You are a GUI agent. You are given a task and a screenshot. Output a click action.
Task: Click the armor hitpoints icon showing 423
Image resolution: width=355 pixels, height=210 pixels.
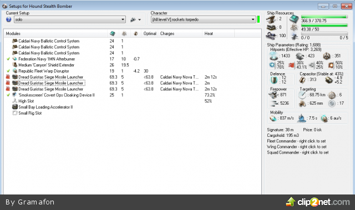point(300,56)
